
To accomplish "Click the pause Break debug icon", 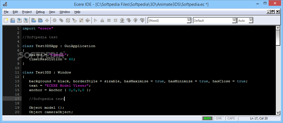I will 109,20.
